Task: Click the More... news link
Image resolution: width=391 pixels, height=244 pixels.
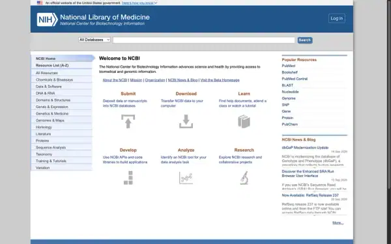Action: 338,223
